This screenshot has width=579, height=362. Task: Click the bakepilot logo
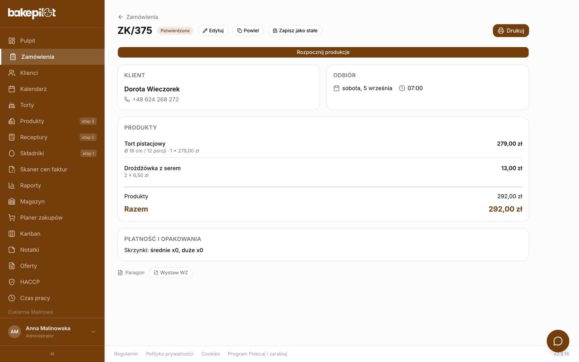click(x=32, y=13)
